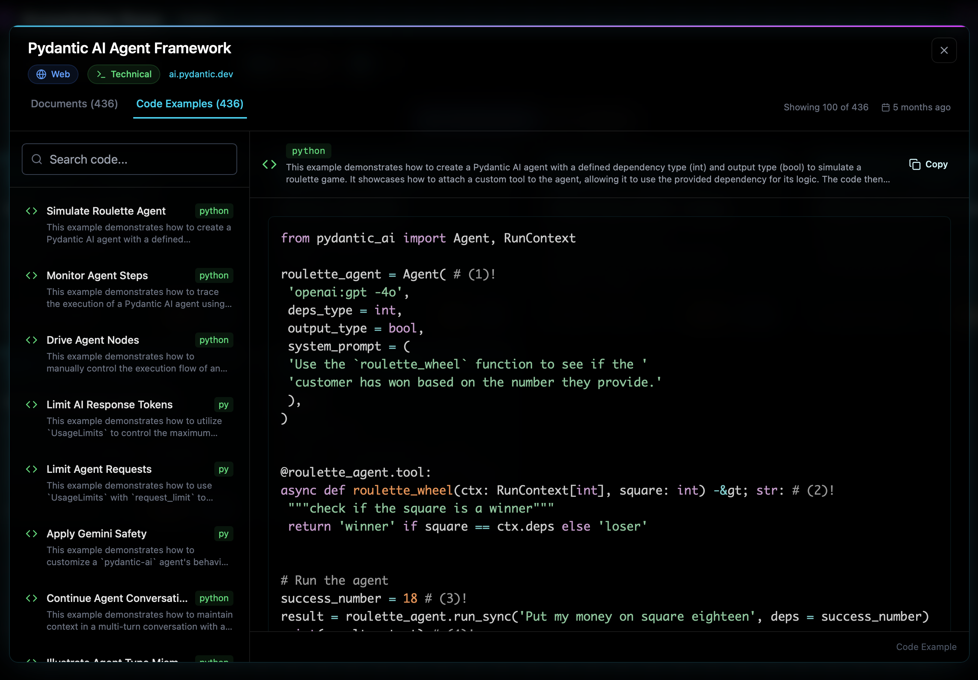Copy the roulette agent code example
The width and height of the screenshot is (978, 680).
point(929,164)
